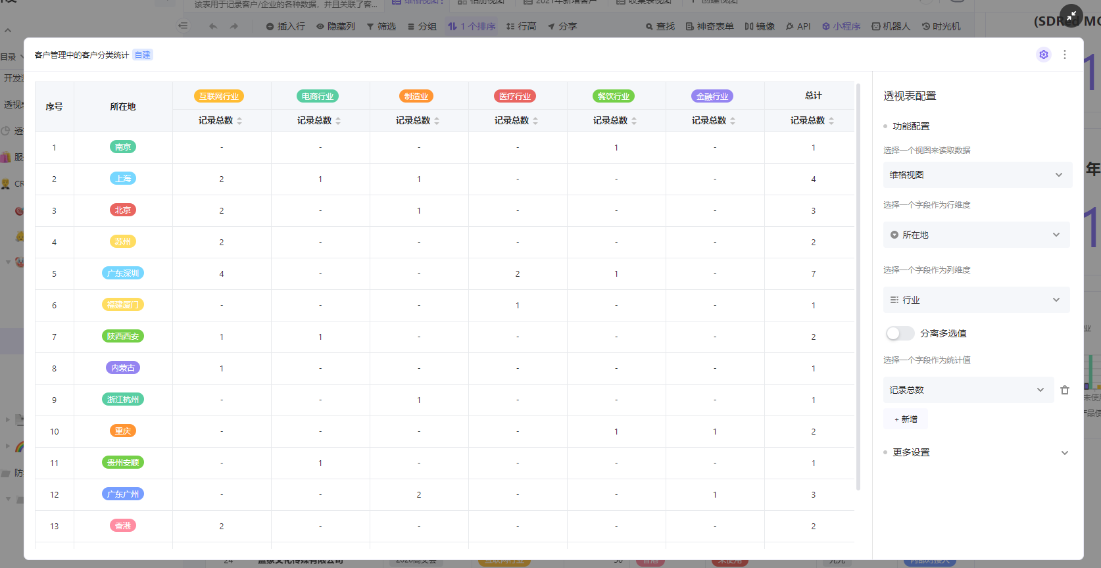Open 机器人 robot panel
The height and width of the screenshot is (568, 1101).
(x=891, y=26)
